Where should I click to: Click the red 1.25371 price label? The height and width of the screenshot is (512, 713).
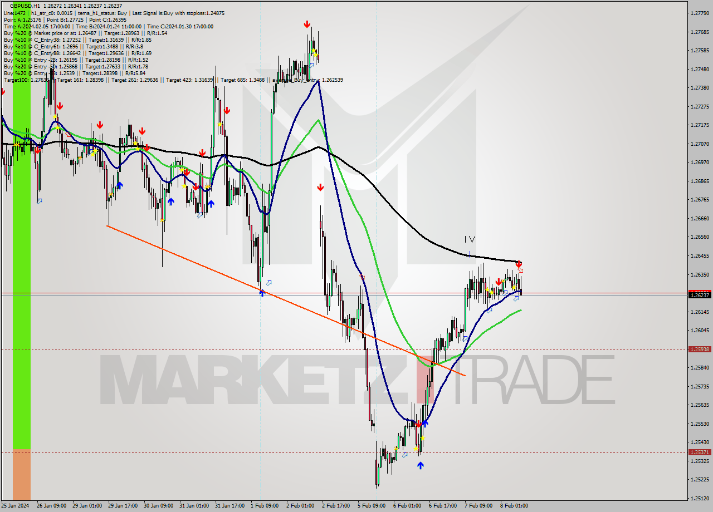coord(700,452)
